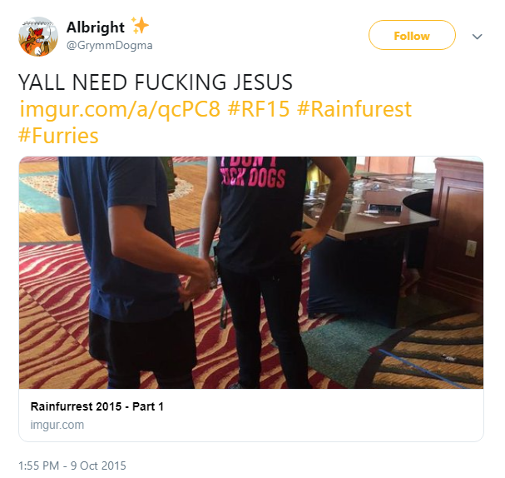The width and height of the screenshot is (505, 478).
Task: Click the Rainfurrest 2015 - Part 1 title
Action: (97, 406)
